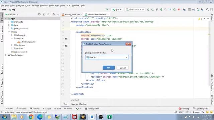Click the CRLF line separator in status bar
214x120 pixels.
pyautogui.click(x=181, y=112)
